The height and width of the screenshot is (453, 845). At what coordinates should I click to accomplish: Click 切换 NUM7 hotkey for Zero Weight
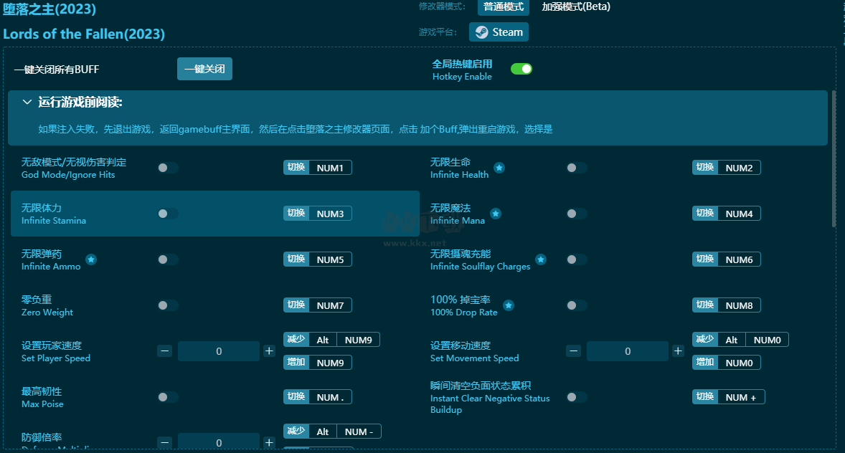coord(318,305)
